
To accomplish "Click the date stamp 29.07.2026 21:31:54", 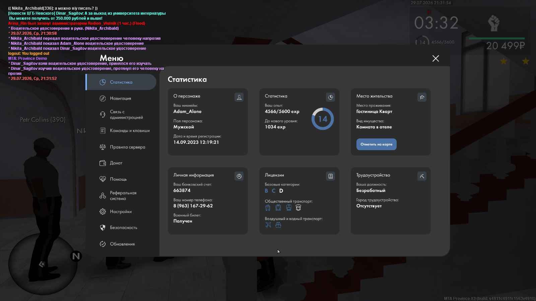I will [x=431, y=3].
